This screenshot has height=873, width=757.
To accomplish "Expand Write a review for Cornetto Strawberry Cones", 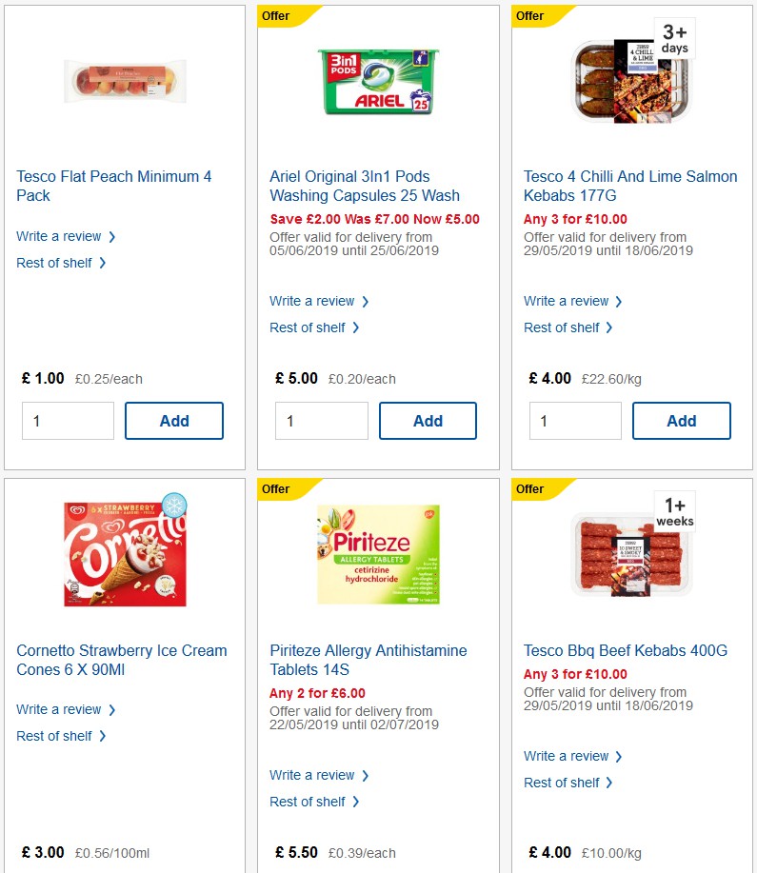I will (59, 709).
